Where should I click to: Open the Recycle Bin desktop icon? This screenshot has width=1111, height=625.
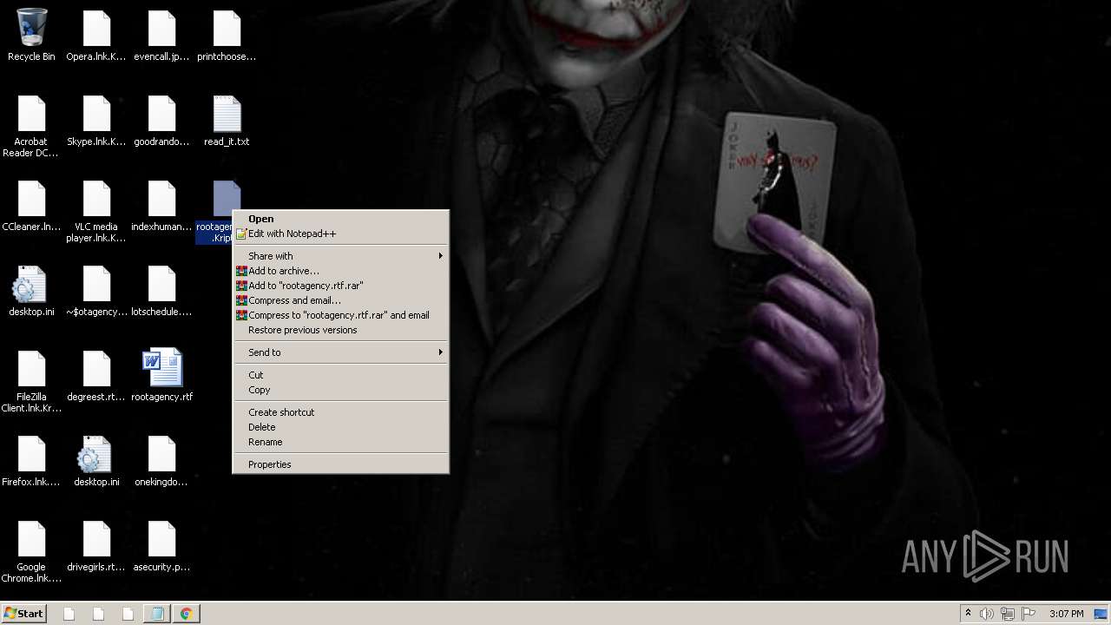point(31,35)
